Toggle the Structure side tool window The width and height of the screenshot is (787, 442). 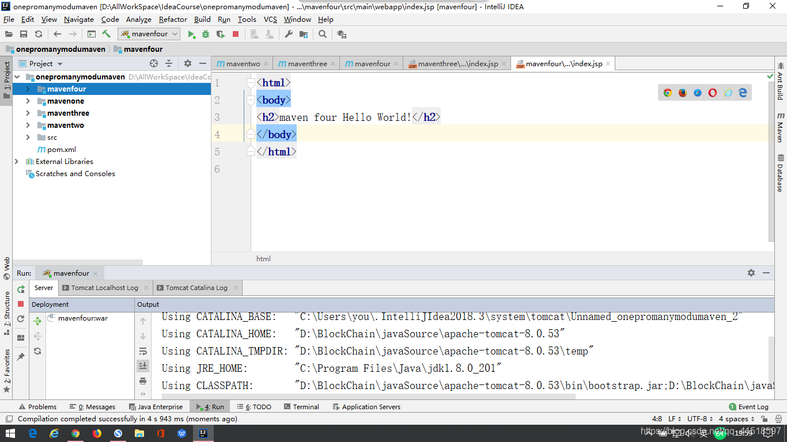click(6, 313)
